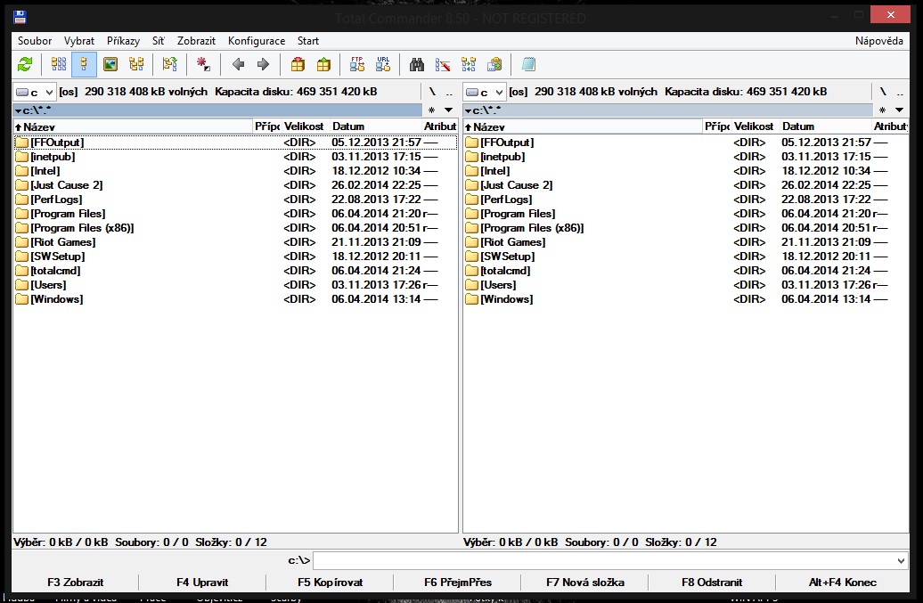
Task: Open the FTP connect tool
Action: click(x=357, y=64)
